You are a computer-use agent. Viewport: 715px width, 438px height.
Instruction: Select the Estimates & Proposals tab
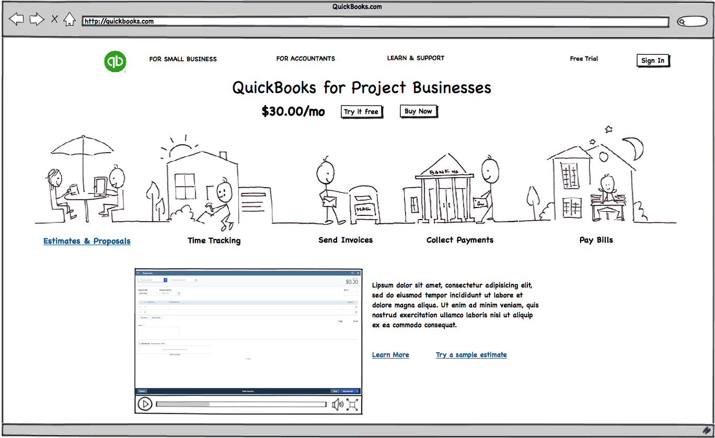tap(87, 241)
